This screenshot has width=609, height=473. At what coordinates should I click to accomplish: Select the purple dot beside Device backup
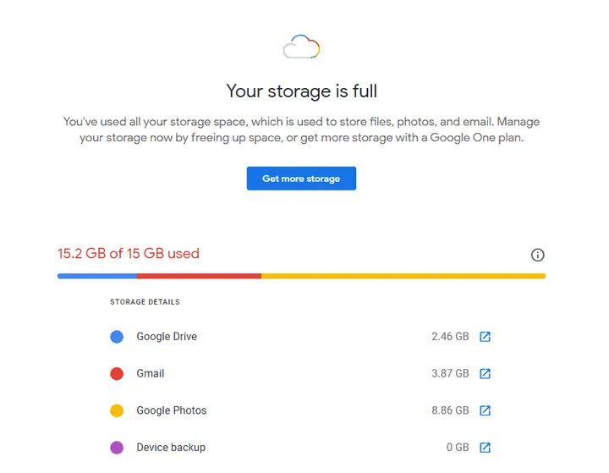118,448
